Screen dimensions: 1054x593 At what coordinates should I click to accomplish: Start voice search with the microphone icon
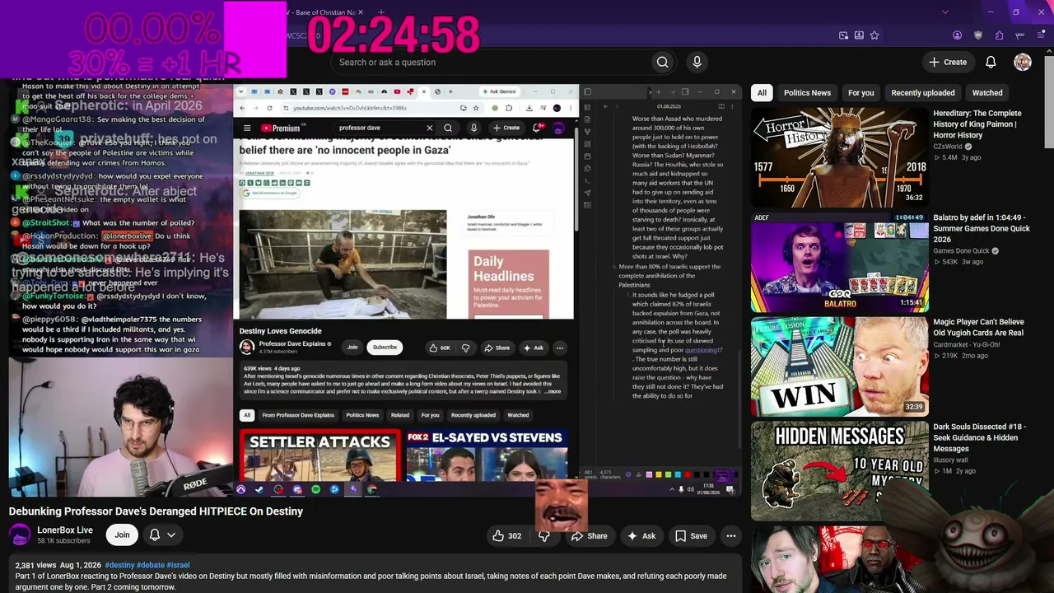coord(697,62)
